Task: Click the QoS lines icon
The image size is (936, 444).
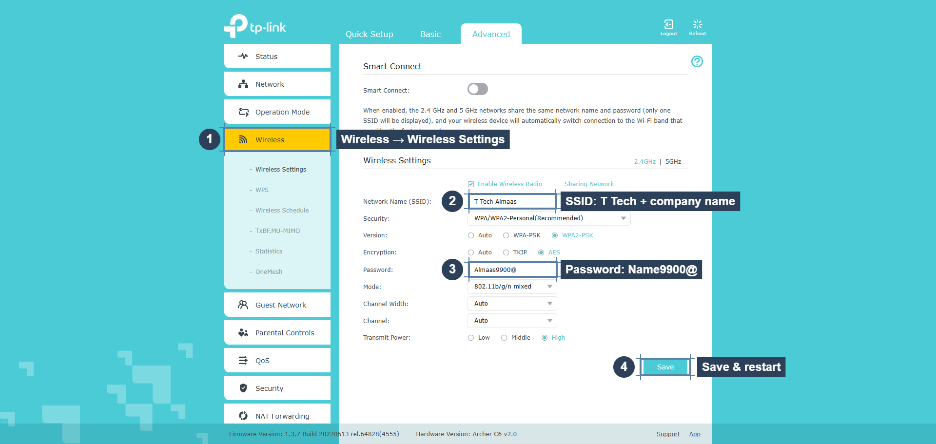Action: click(x=243, y=360)
